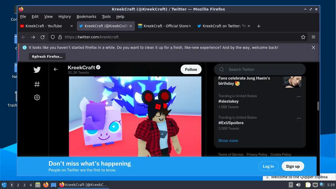This screenshot has height=189, width=336.
Task: Open the #ExUSpoilers trending topic
Action: [x=231, y=123]
